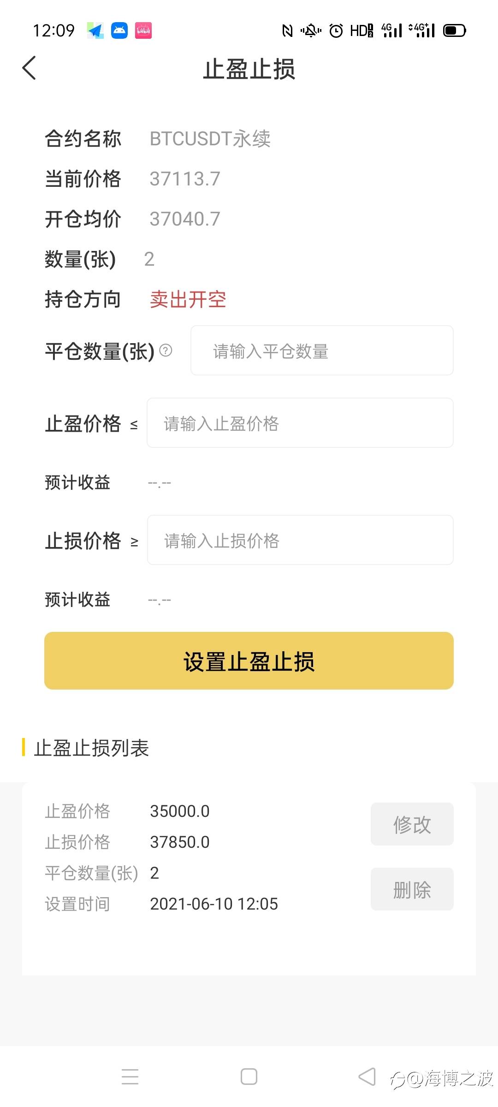Focus the 请输入止损价格 input field

pyautogui.click(x=300, y=540)
